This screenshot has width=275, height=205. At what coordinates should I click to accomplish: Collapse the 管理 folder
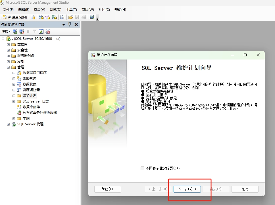pyautogui.click(x=8, y=67)
